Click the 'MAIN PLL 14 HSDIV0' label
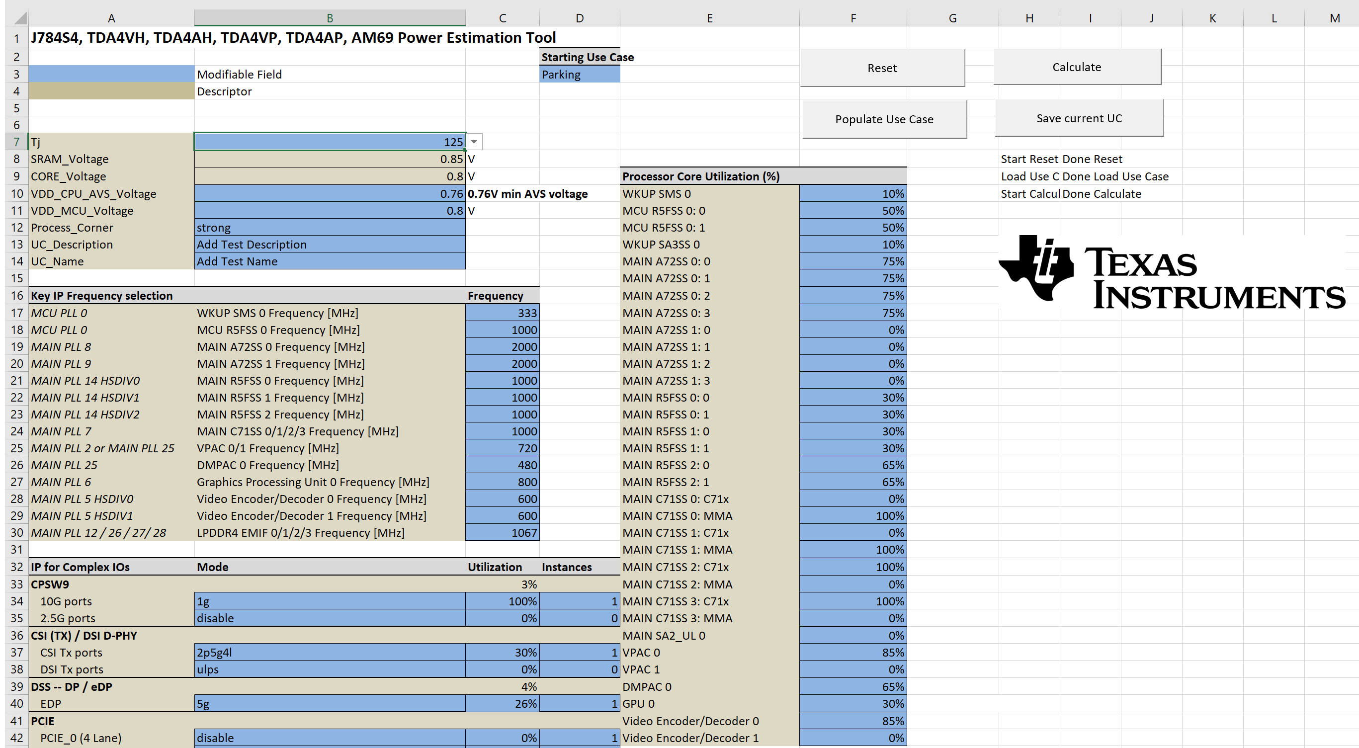Viewport: 1359px width, 748px height. pyautogui.click(x=85, y=380)
